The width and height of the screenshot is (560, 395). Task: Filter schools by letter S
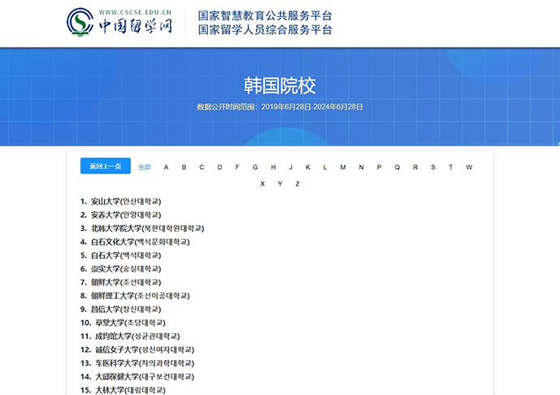coord(433,167)
